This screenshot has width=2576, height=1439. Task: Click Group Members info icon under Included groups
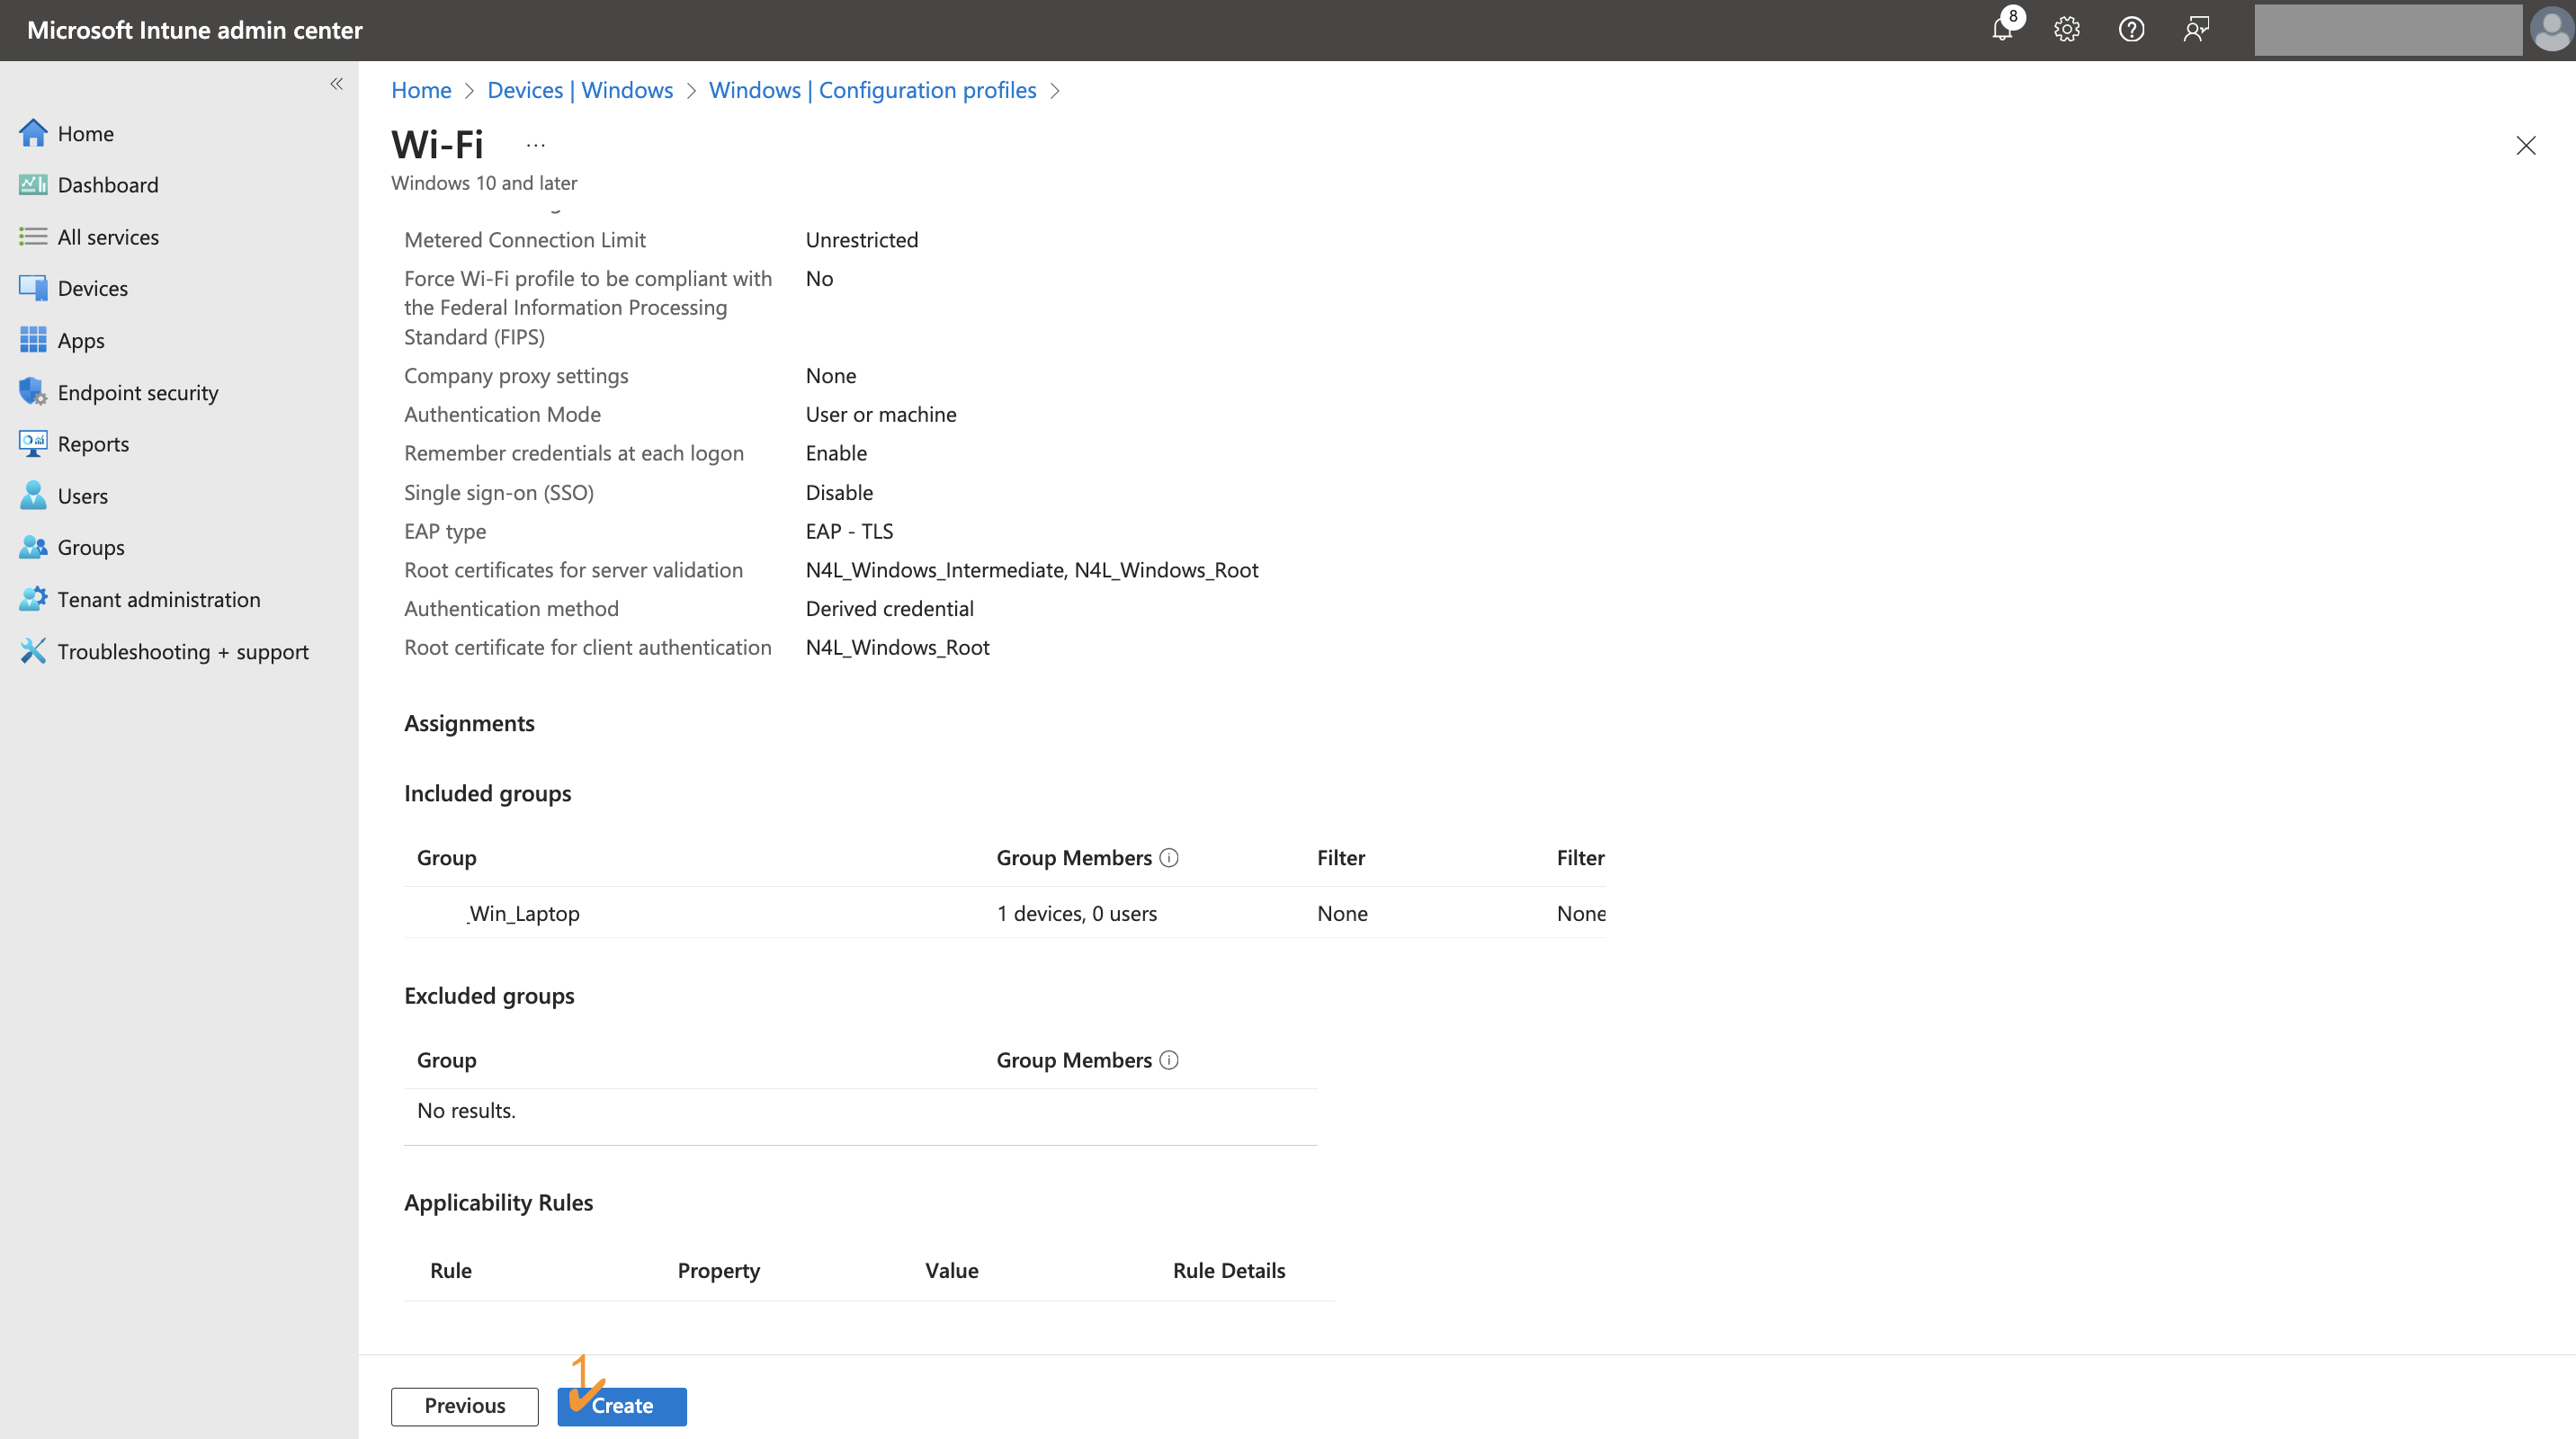click(x=1169, y=857)
